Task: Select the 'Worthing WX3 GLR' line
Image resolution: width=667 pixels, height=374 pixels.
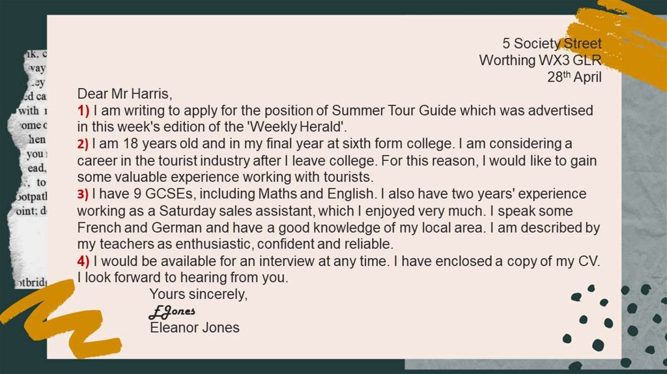Action: (540, 60)
